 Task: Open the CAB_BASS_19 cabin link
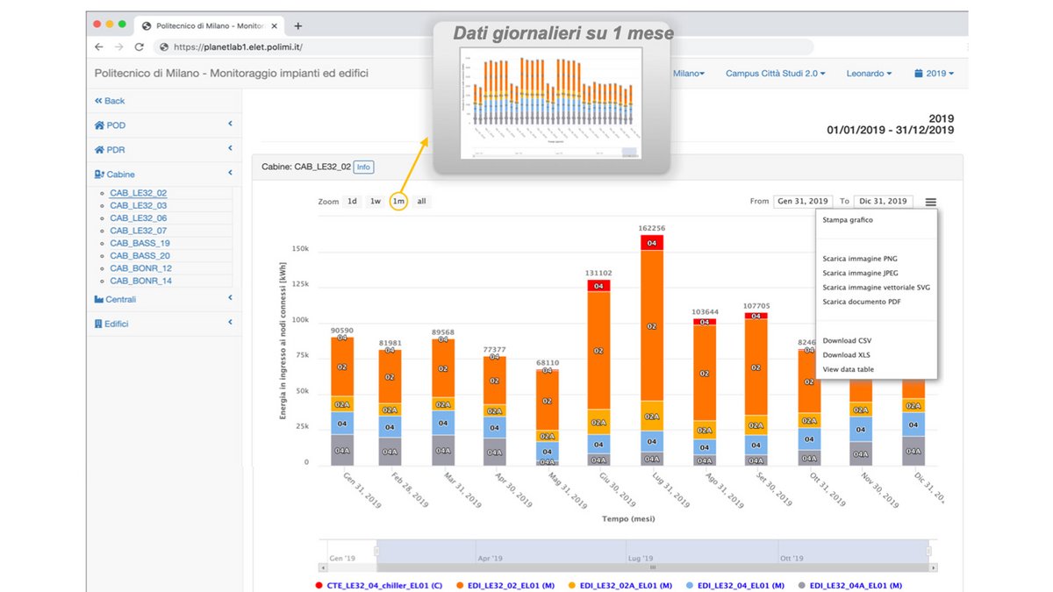[x=140, y=243]
